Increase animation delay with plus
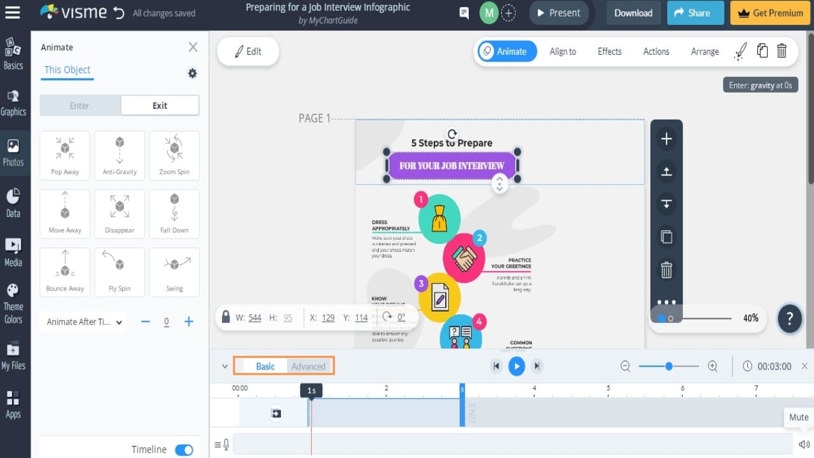Image resolution: width=814 pixels, height=458 pixels. click(189, 322)
